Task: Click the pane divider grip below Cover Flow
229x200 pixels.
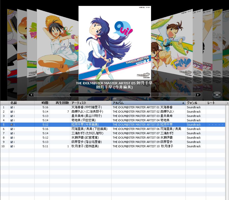Action: coord(115,99)
